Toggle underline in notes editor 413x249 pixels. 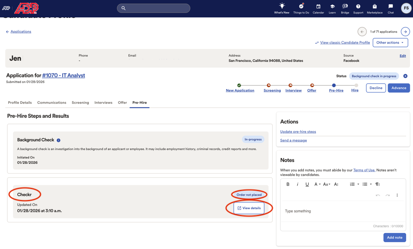pyautogui.click(x=307, y=184)
